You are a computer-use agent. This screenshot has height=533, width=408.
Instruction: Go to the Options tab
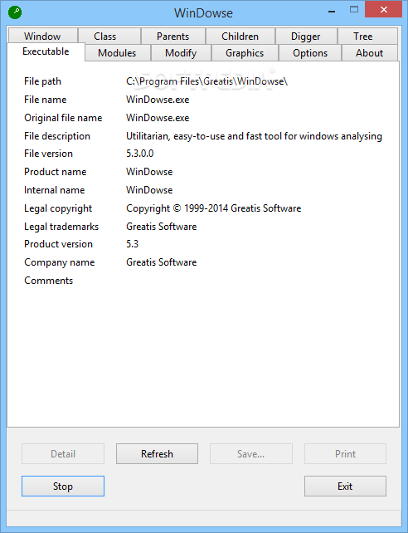pos(310,53)
